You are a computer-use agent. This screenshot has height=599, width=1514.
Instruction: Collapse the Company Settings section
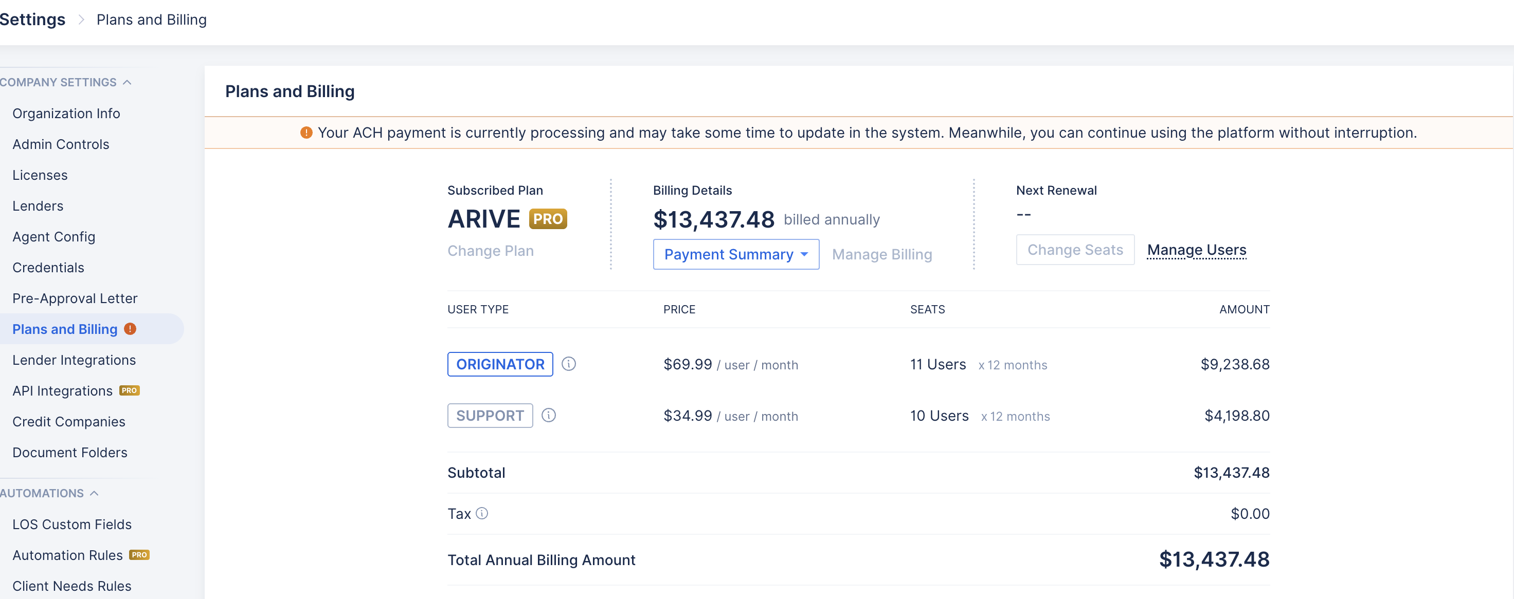click(127, 82)
